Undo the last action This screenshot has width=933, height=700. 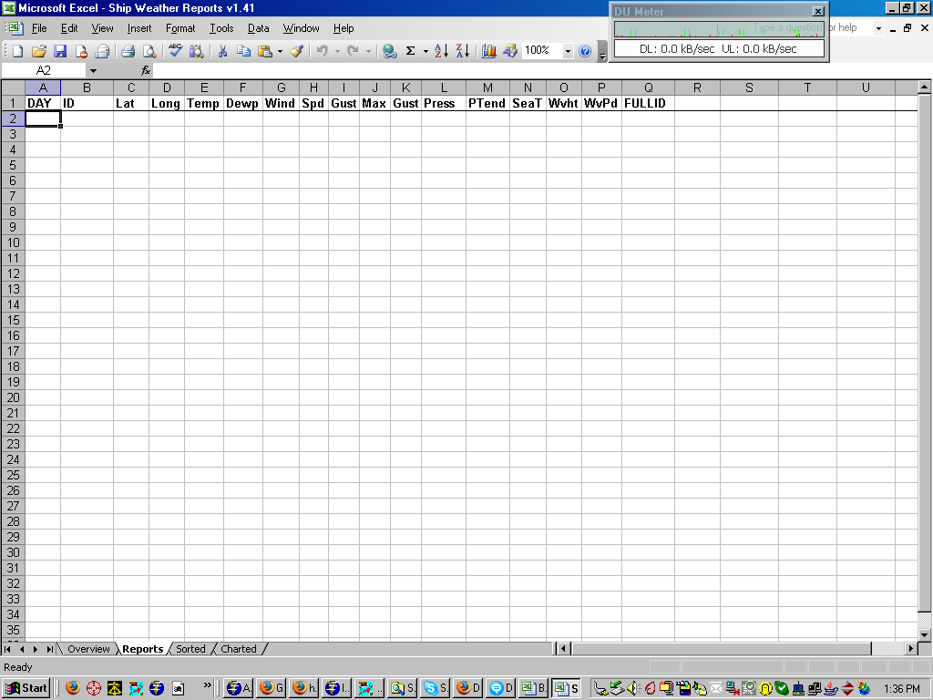point(322,51)
